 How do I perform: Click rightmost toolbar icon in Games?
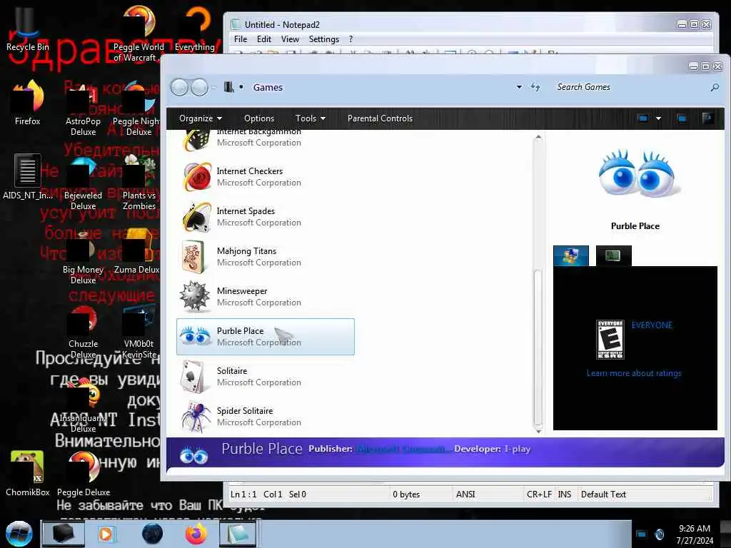[707, 118]
